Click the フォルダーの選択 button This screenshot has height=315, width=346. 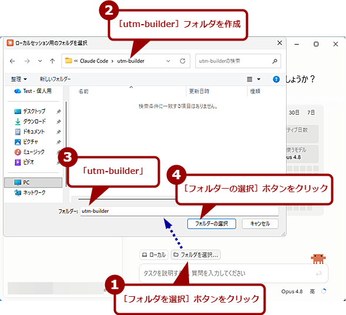pyautogui.click(x=211, y=224)
